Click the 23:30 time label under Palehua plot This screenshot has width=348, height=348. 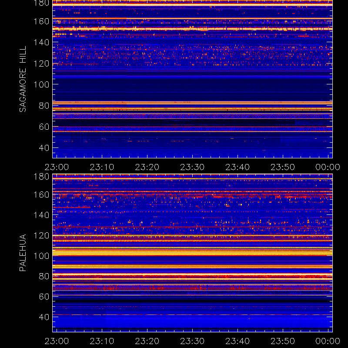click(192, 341)
